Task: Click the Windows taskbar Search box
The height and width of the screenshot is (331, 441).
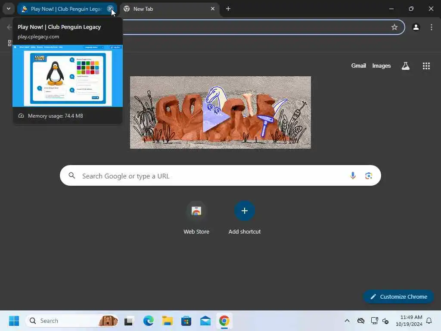Action: (72, 321)
